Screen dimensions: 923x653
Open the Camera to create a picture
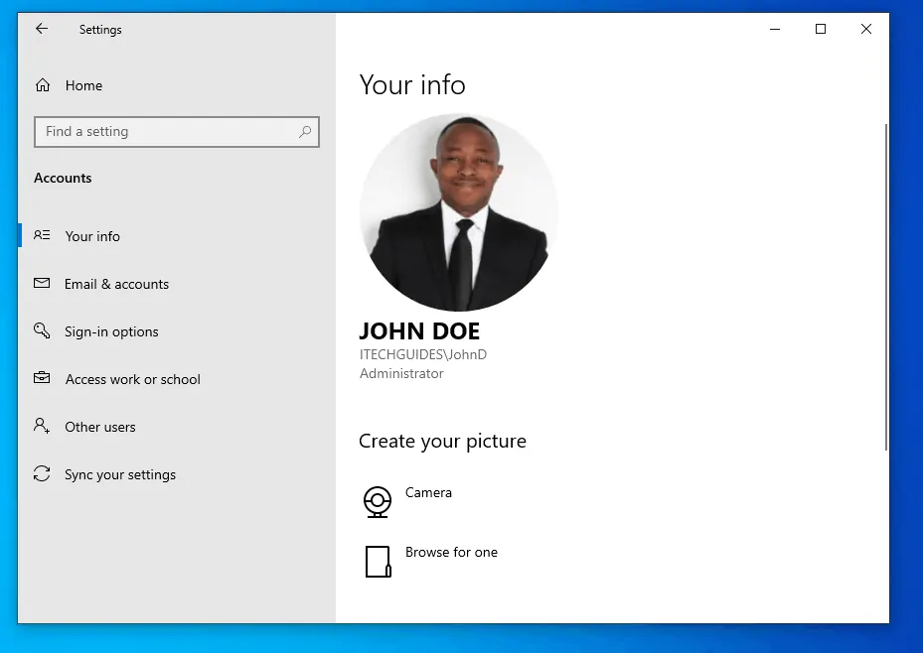click(377, 502)
